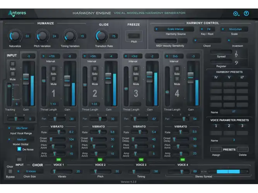Click voice 2 Vibrato Rate slider
Image resolution: width=258 pixels, height=193 pixels.
[99, 132]
